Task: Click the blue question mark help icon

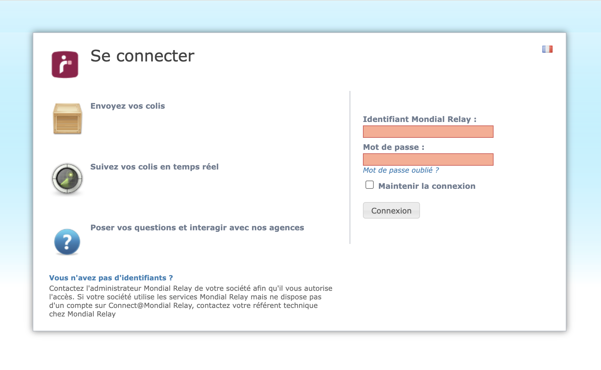Action: tap(67, 242)
